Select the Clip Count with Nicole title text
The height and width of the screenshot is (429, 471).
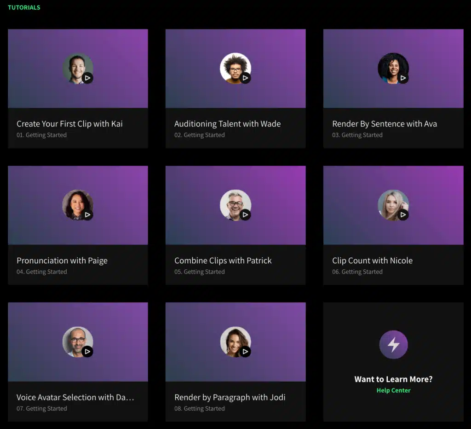click(372, 260)
